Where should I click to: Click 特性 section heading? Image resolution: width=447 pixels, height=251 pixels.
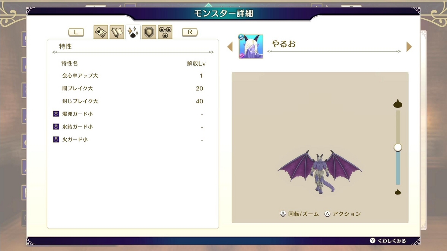[x=65, y=46]
